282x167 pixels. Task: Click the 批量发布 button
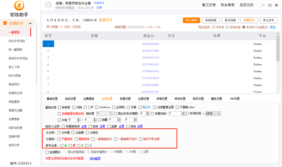click(249, 20)
